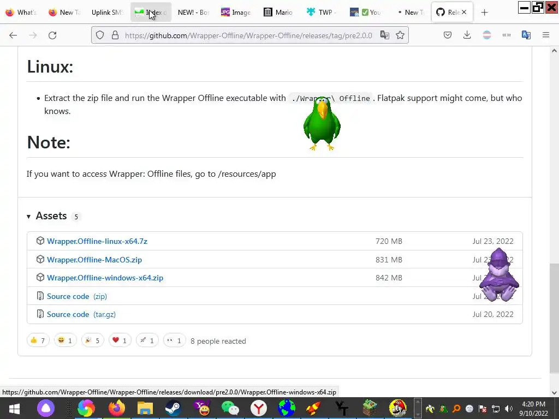Click the Jul 20, 2022 date

pos(493,314)
